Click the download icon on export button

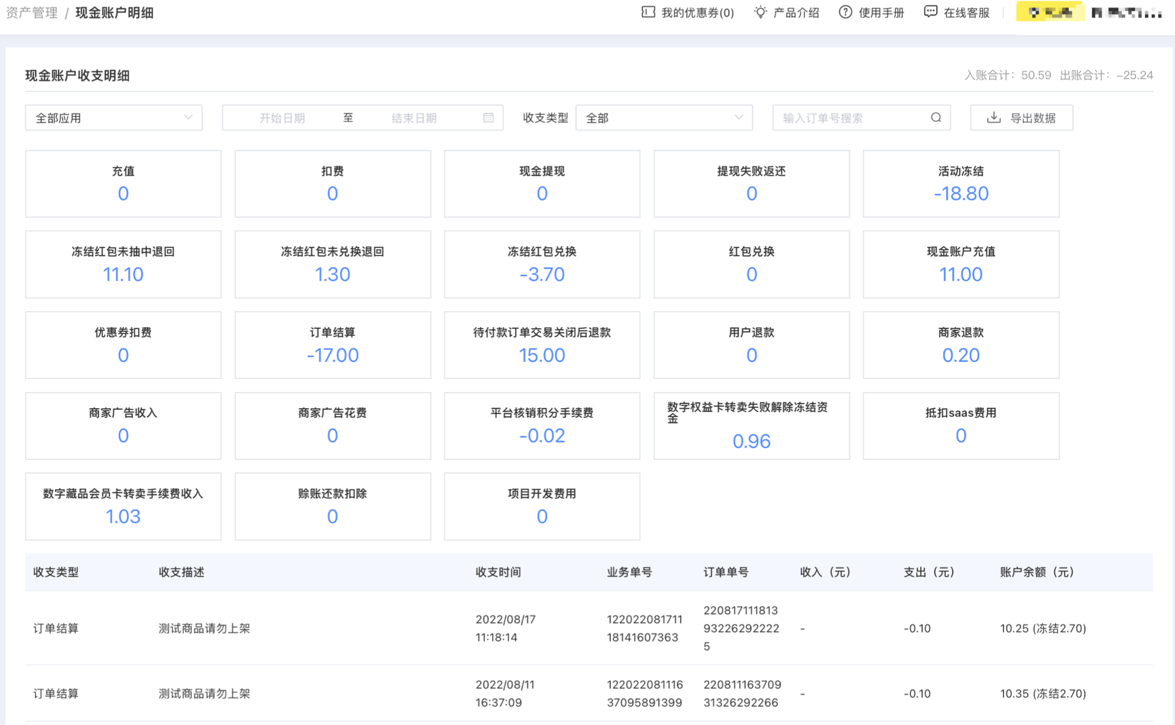[993, 117]
